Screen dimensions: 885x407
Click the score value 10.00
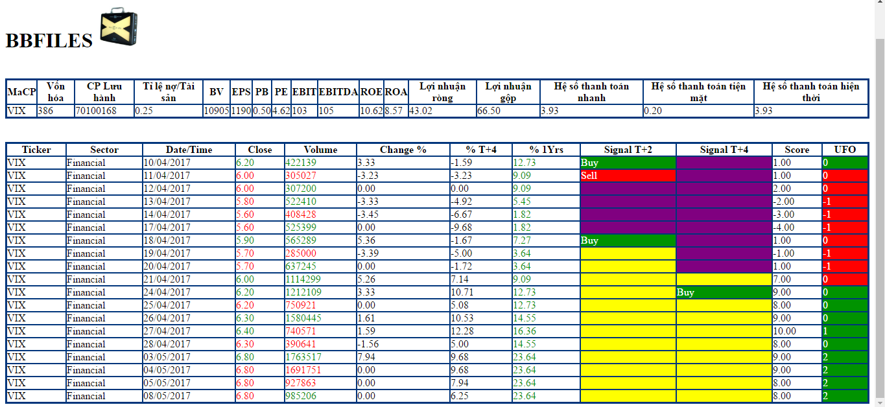(785, 331)
